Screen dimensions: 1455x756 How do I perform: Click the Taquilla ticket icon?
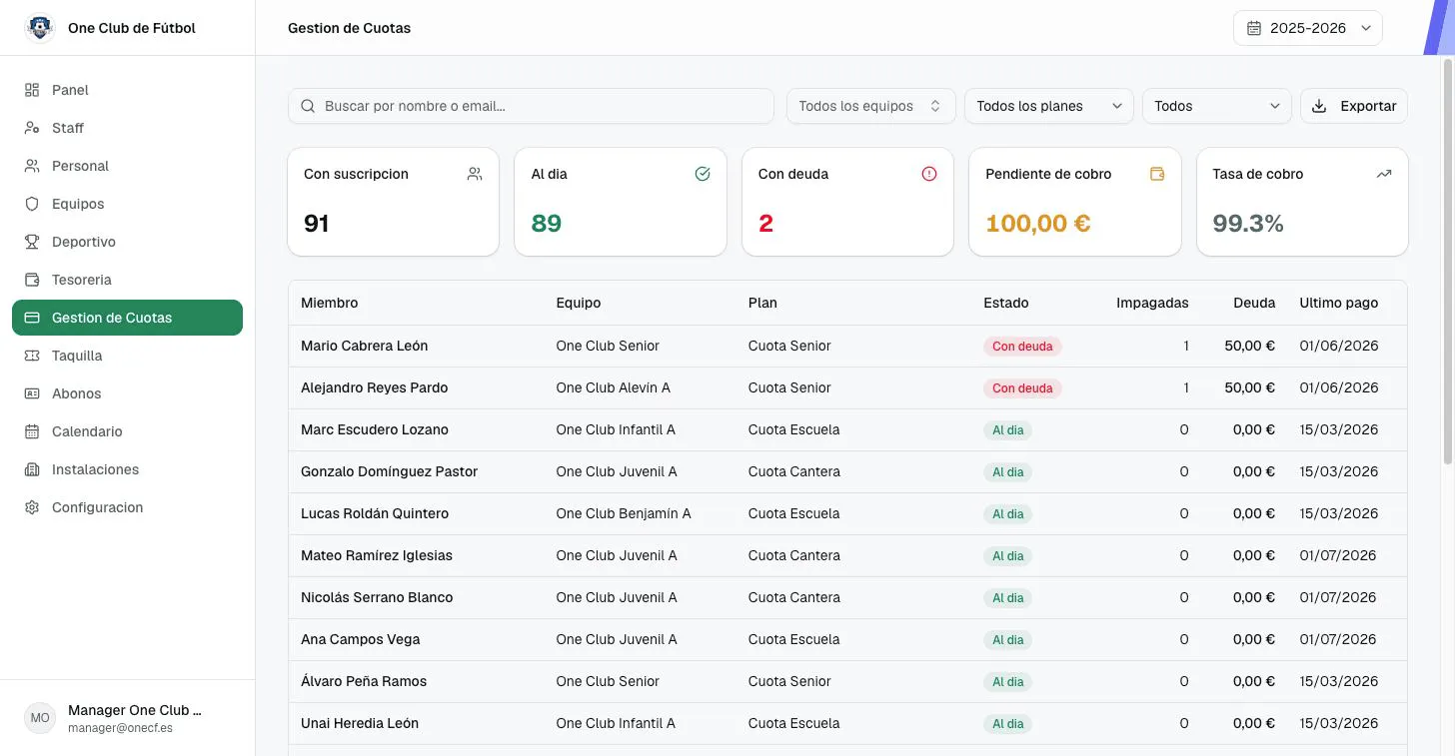tap(32, 356)
